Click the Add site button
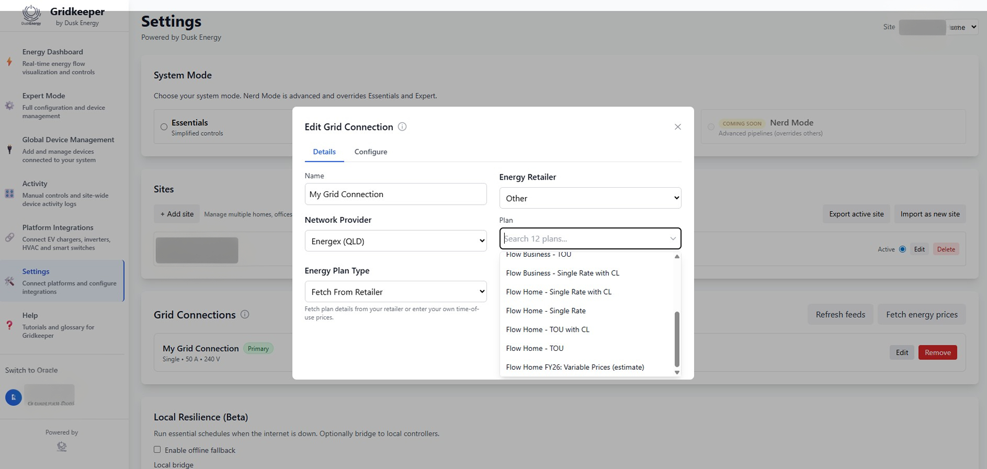 [177, 214]
